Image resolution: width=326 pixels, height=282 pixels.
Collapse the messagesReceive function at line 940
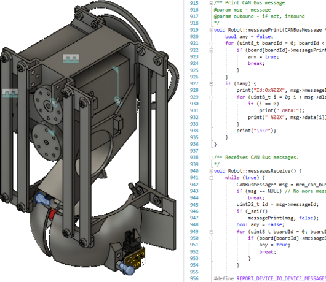[x=211, y=171]
